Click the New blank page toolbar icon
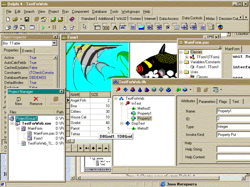Image resolution: width=250 pixels, height=187 pixels. click(8, 19)
